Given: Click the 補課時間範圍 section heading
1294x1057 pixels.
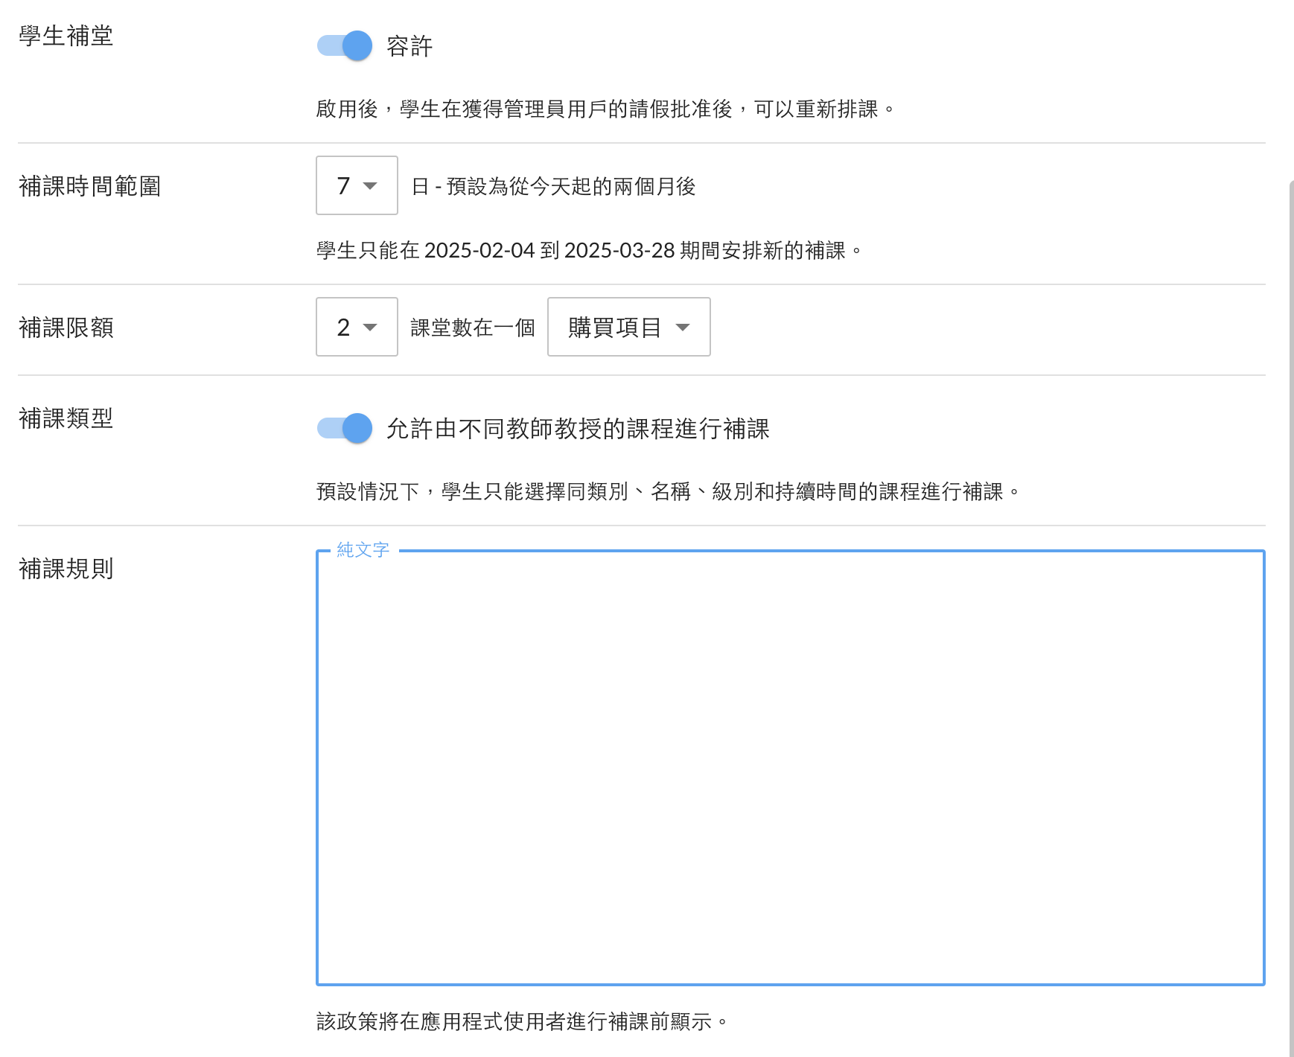Looking at the screenshot, I should tap(89, 186).
